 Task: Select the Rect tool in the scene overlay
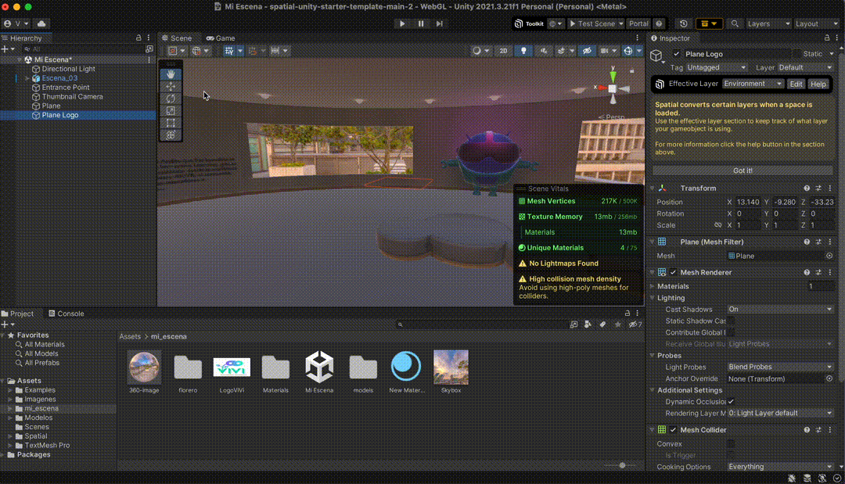click(x=171, y=123)
